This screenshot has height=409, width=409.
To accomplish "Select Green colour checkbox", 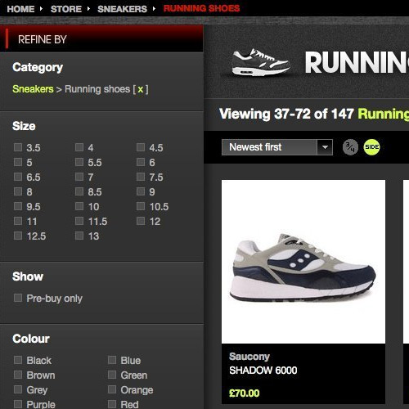I will [112, 375].
